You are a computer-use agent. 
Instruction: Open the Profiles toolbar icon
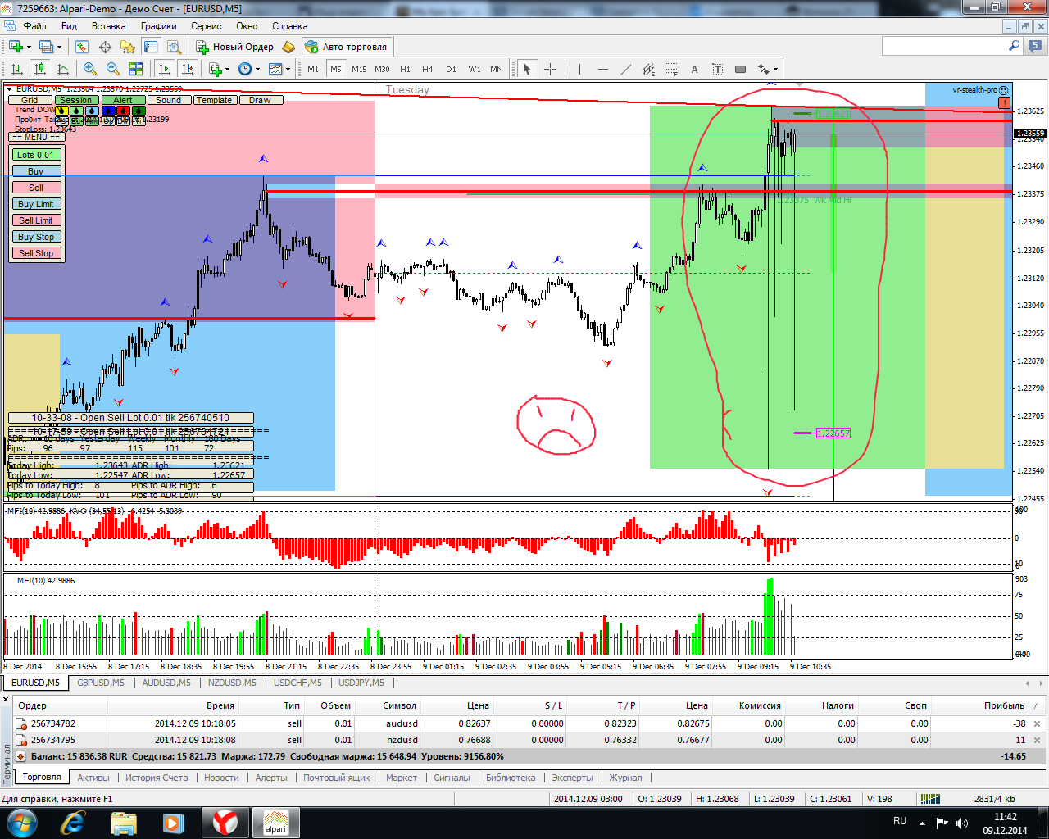47,47
